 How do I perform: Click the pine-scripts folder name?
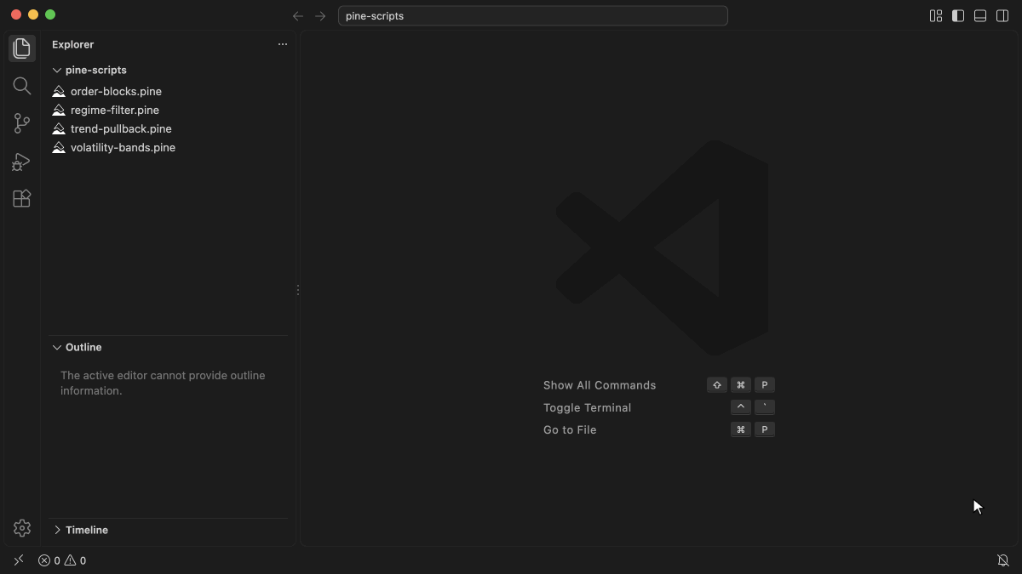point(96,70)
